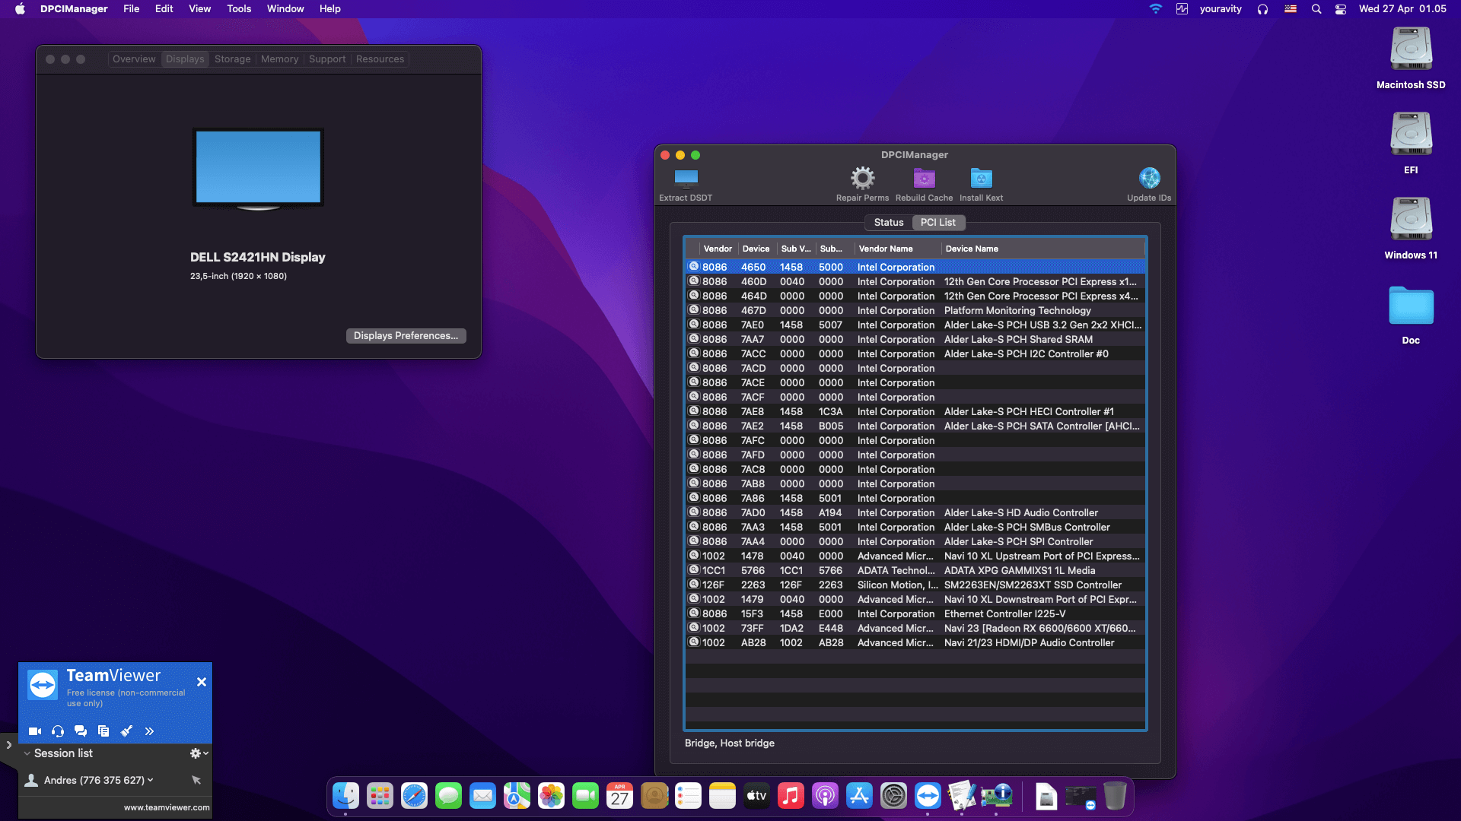Open the File menu in menu bar
Screen dimensions: 1461x821
pos(132,9)
